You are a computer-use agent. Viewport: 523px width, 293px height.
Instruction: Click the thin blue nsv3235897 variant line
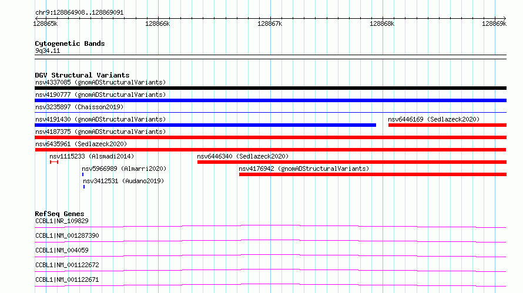[x=270, y=113]
